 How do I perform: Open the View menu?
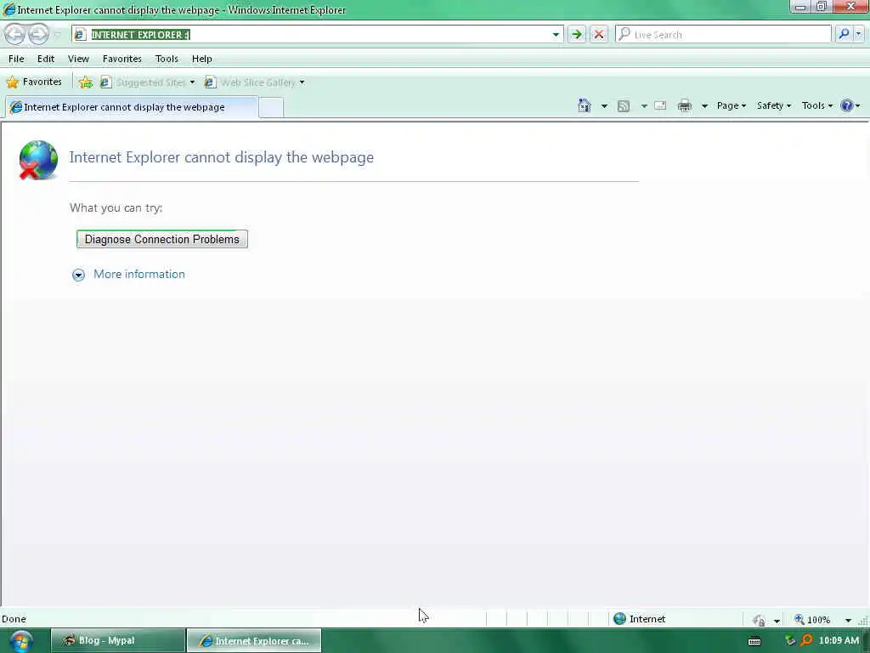tap(78, 59)
